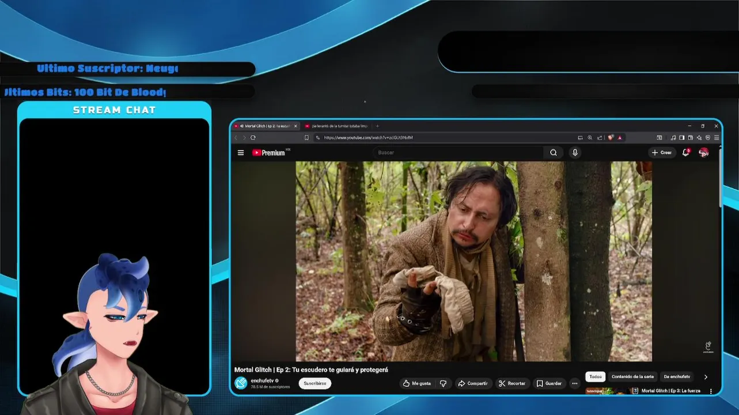Open Mortal Glitch Ep 3 suggested video
739x415 pixels.
[x=670, y=391]
